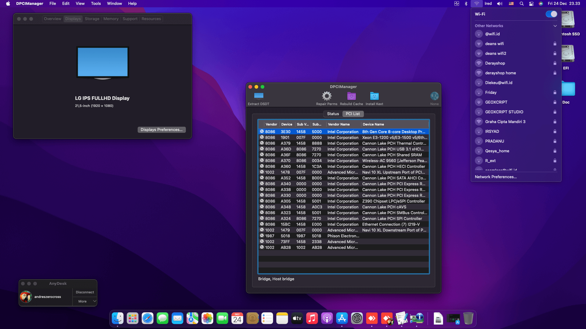Click the Install Kext icon
The image size is (586, 329).
click(374, 96)
